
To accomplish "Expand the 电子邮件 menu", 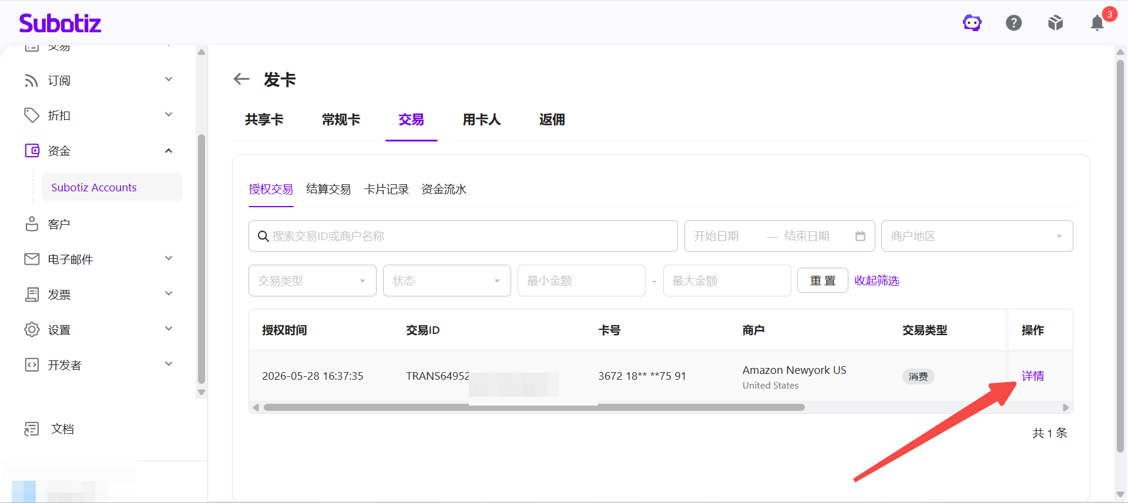I will [169, 258].
